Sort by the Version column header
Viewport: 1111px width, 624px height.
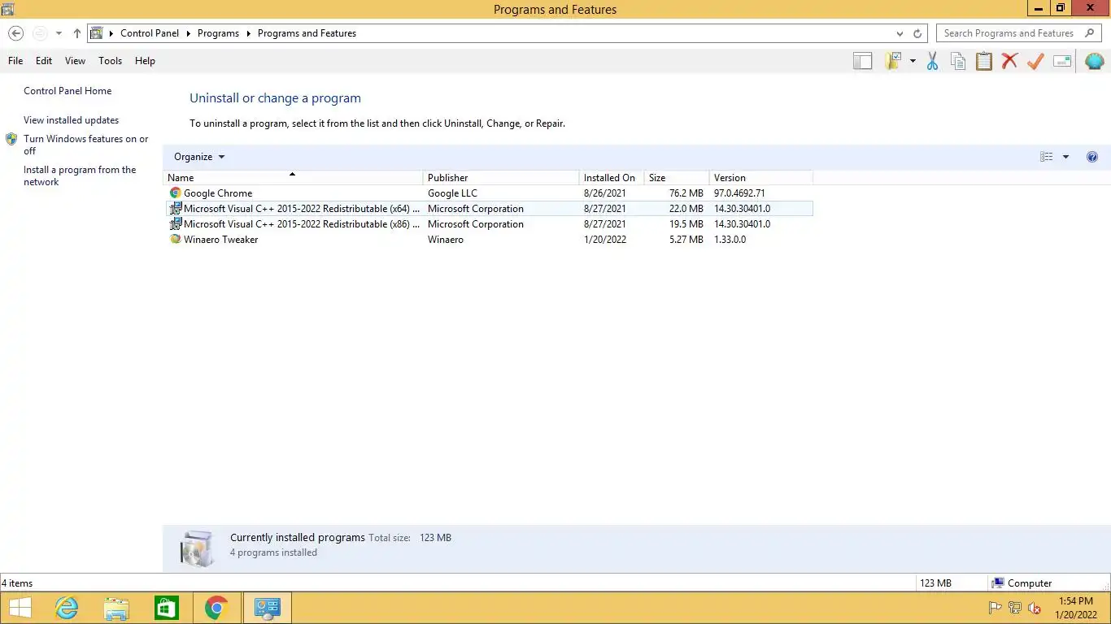pos(761,177)
